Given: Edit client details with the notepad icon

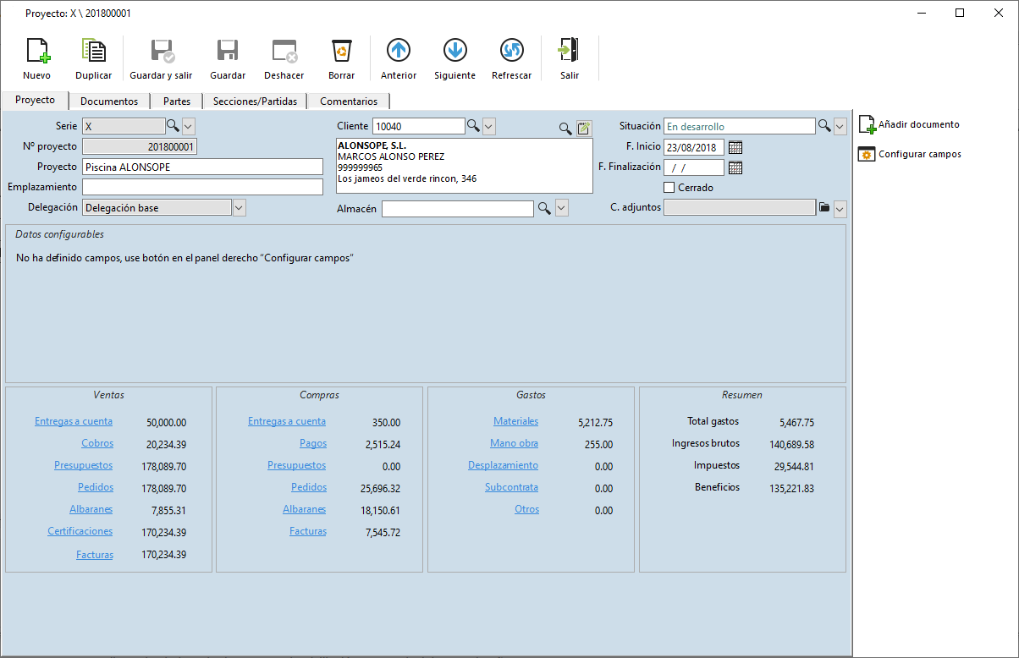Looking at the screenshot, I should click(584, 128).
